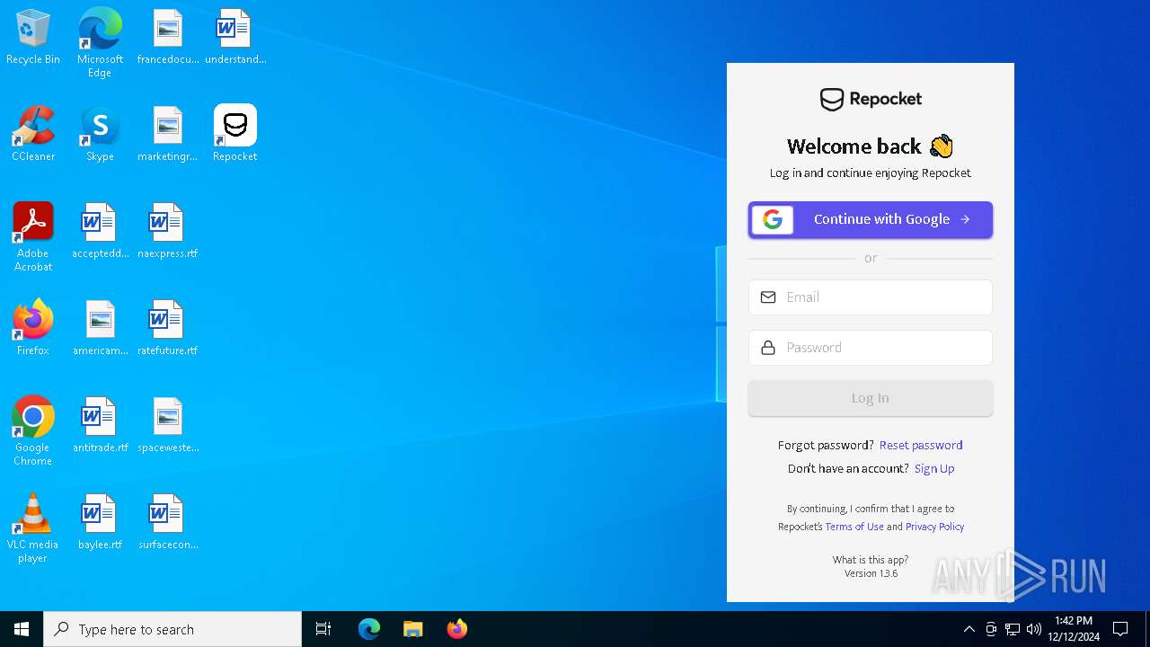The image size is (1150, 647).
Task: Open the Recycle Bin desktop icon
Action: [x=33, y=37]
